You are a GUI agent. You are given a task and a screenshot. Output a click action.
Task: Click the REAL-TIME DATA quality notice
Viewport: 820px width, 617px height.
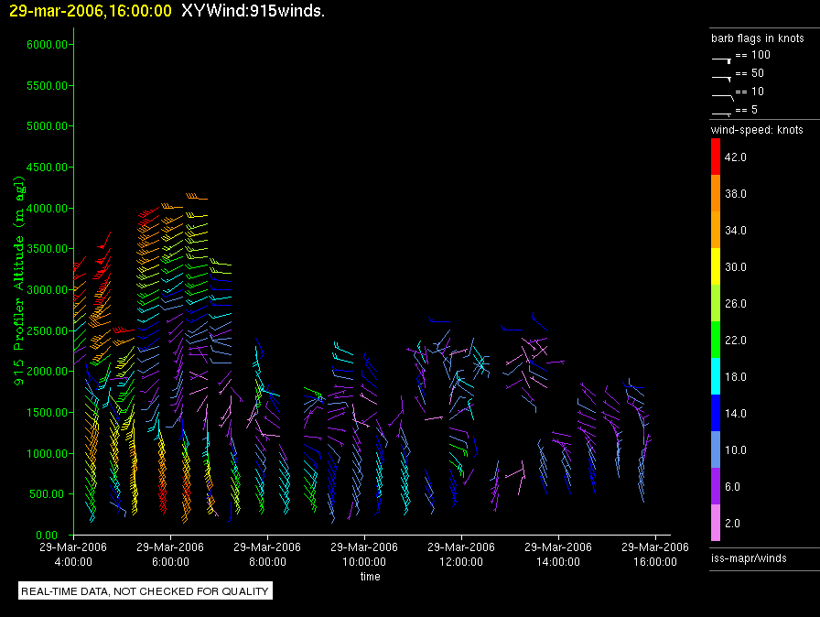click(x=146, y=591)
